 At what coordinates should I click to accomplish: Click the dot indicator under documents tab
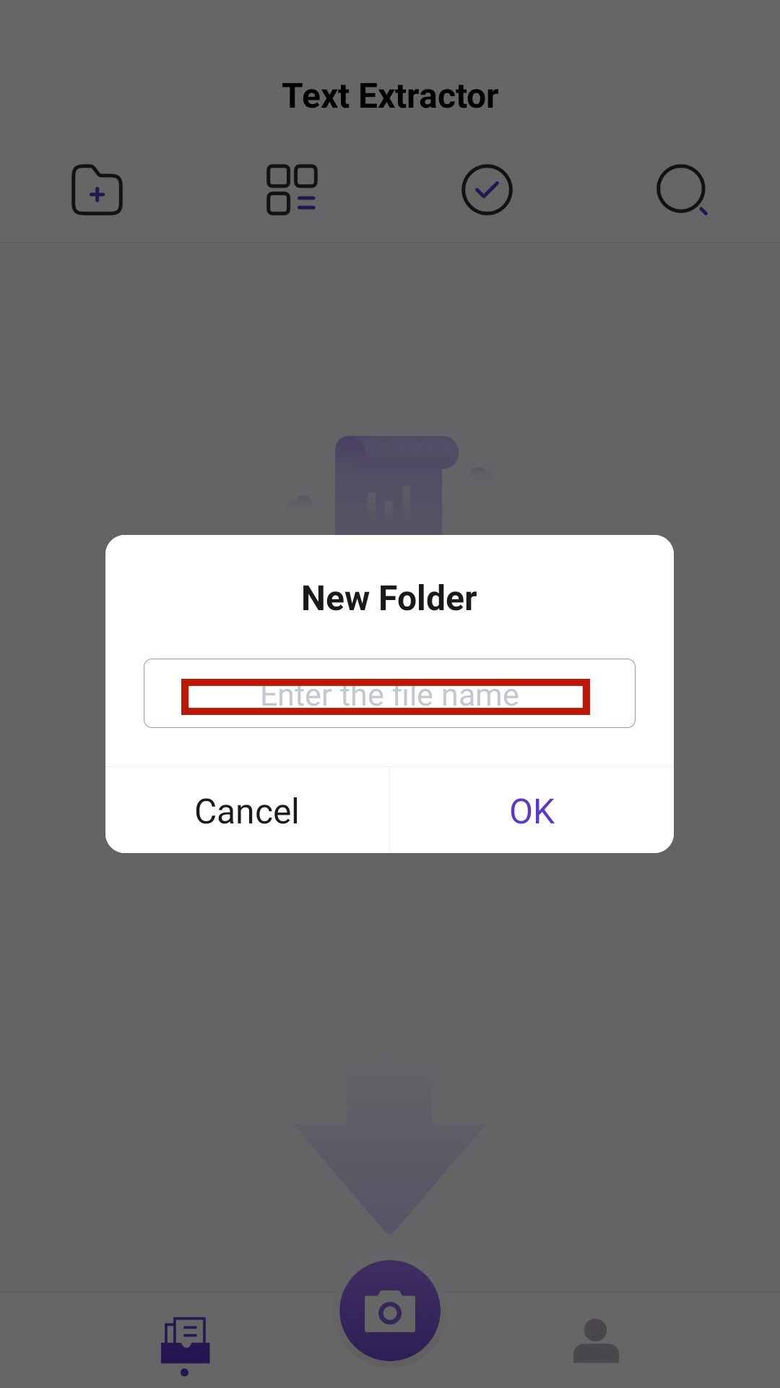pos(185,1372)
